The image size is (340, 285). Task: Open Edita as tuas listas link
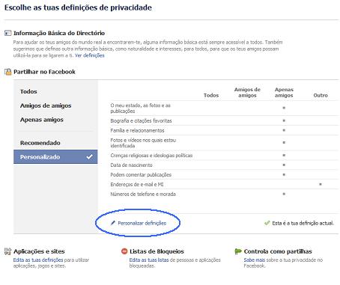149,260
